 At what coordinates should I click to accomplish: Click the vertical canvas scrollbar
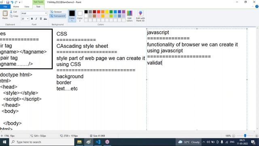257,79
